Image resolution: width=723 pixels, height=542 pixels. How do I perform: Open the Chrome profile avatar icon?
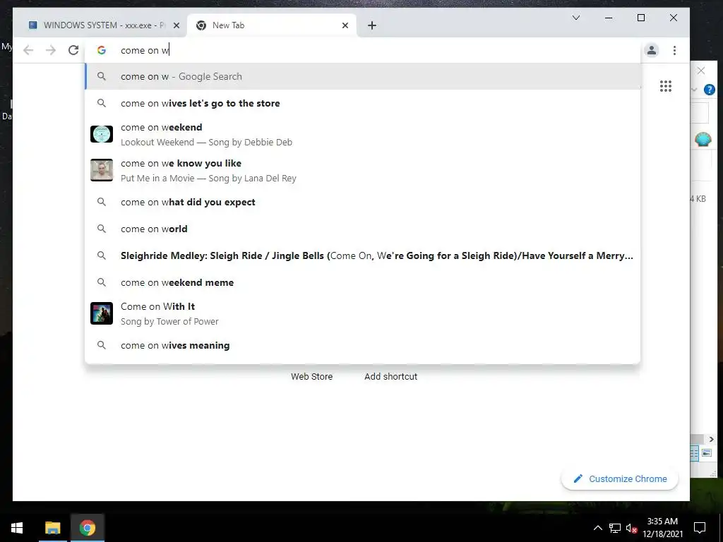click(x=652, y=50)
